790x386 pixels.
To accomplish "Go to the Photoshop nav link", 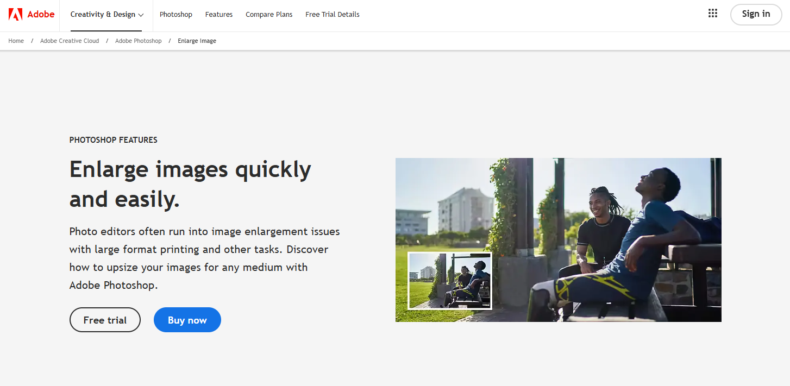I will [x=176, y=15].
